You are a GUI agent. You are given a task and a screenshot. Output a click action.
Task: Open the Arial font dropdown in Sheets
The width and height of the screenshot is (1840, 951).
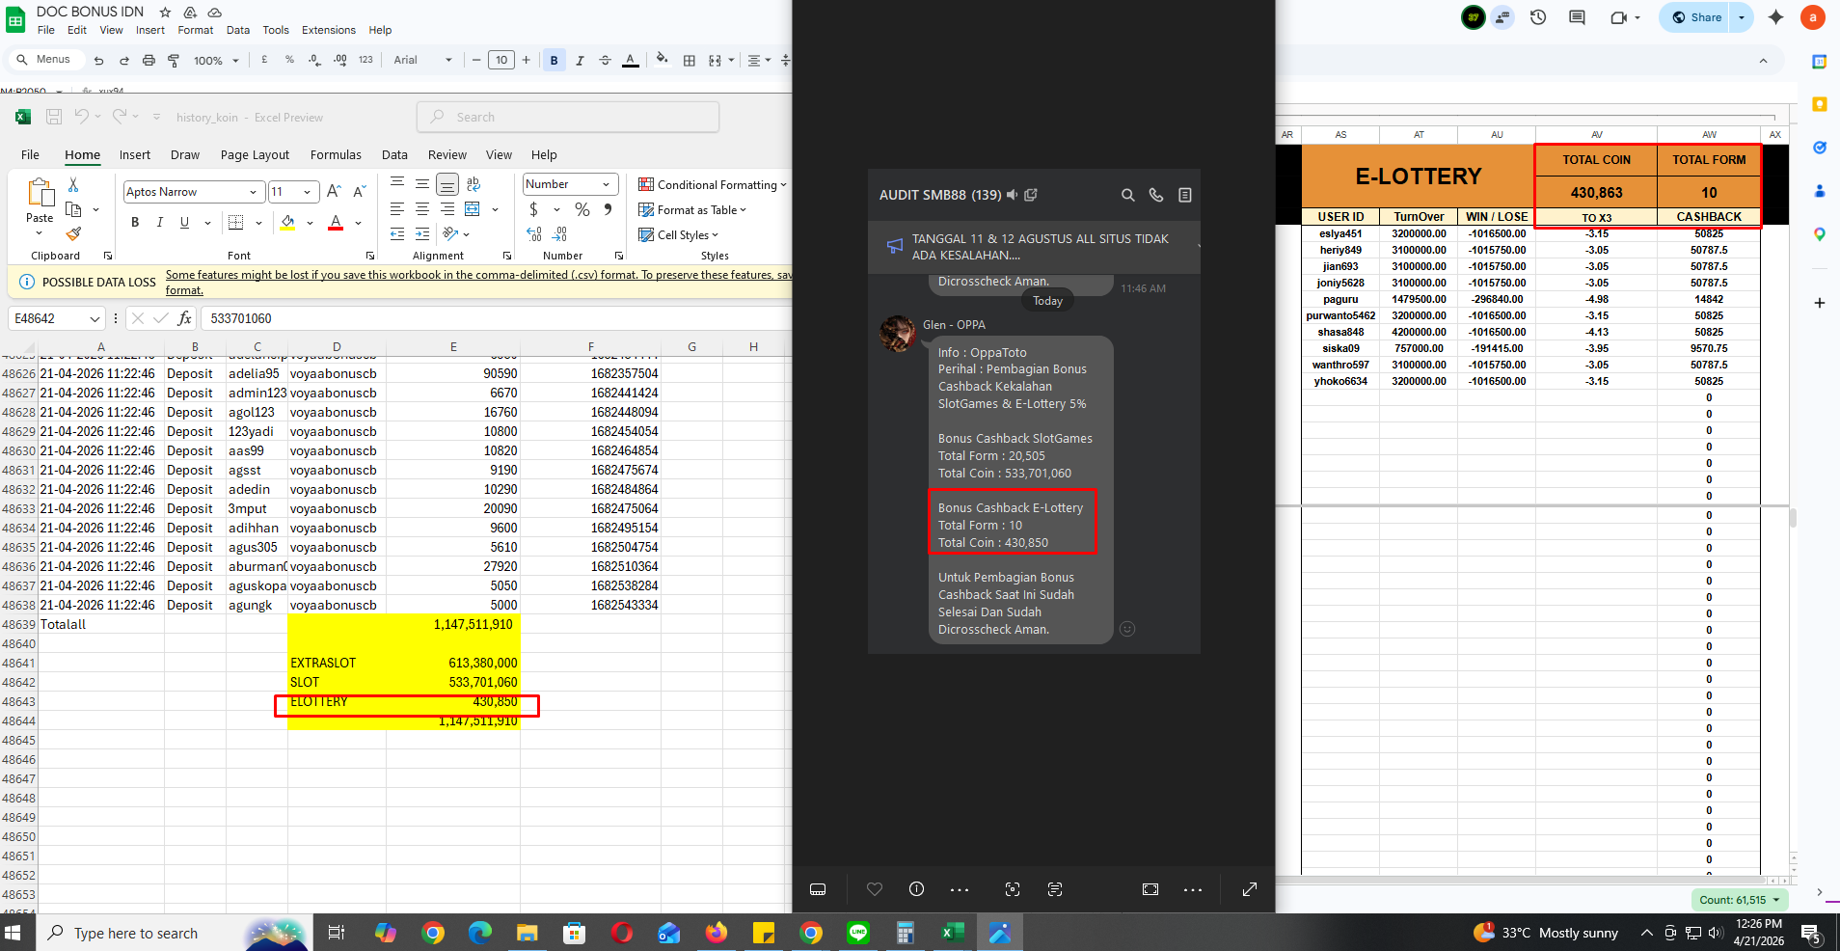point(422,60)
